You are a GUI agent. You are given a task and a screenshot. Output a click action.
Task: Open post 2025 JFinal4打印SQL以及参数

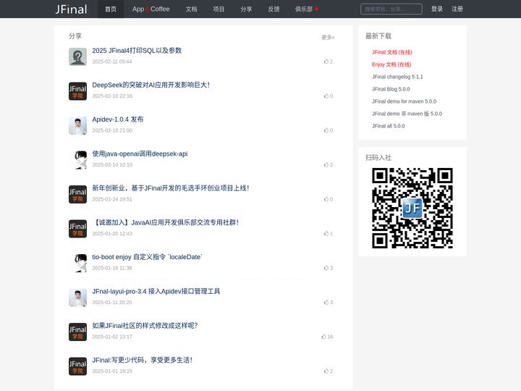137,51
